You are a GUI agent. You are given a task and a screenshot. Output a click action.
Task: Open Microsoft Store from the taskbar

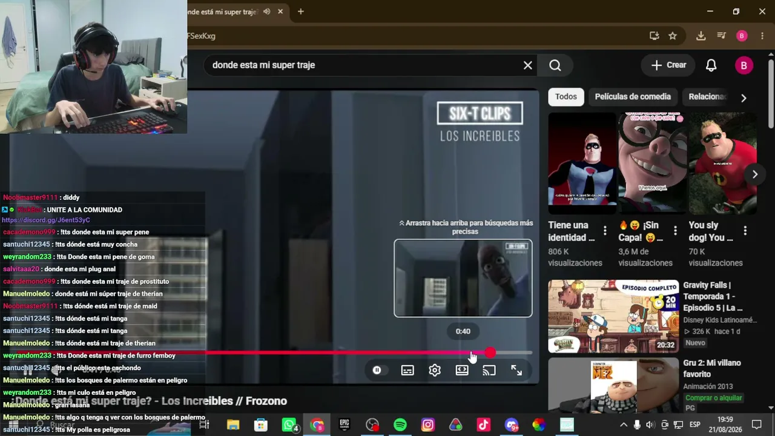tap(261, 425)
